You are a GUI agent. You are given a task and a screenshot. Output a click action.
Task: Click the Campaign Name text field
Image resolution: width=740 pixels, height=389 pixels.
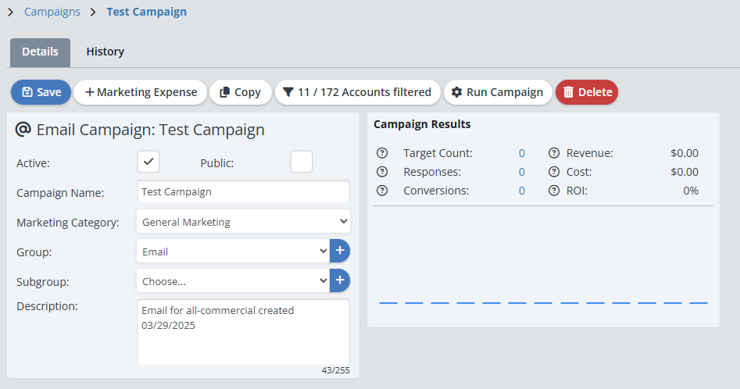243,192
